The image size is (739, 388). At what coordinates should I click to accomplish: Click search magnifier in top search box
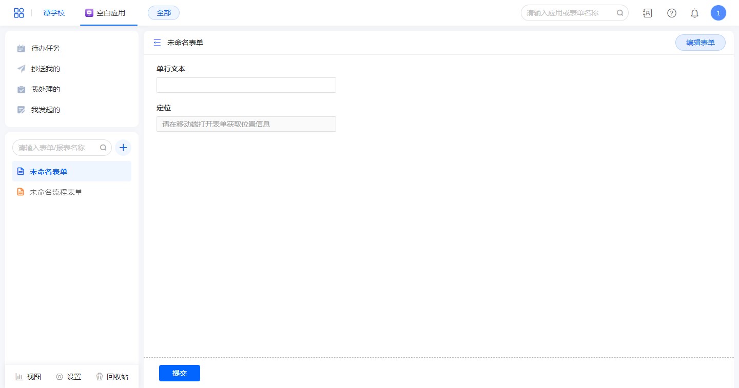[x=620, y=13]
